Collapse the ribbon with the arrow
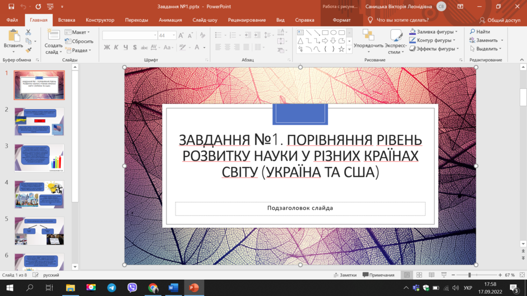 coord(521,60)
